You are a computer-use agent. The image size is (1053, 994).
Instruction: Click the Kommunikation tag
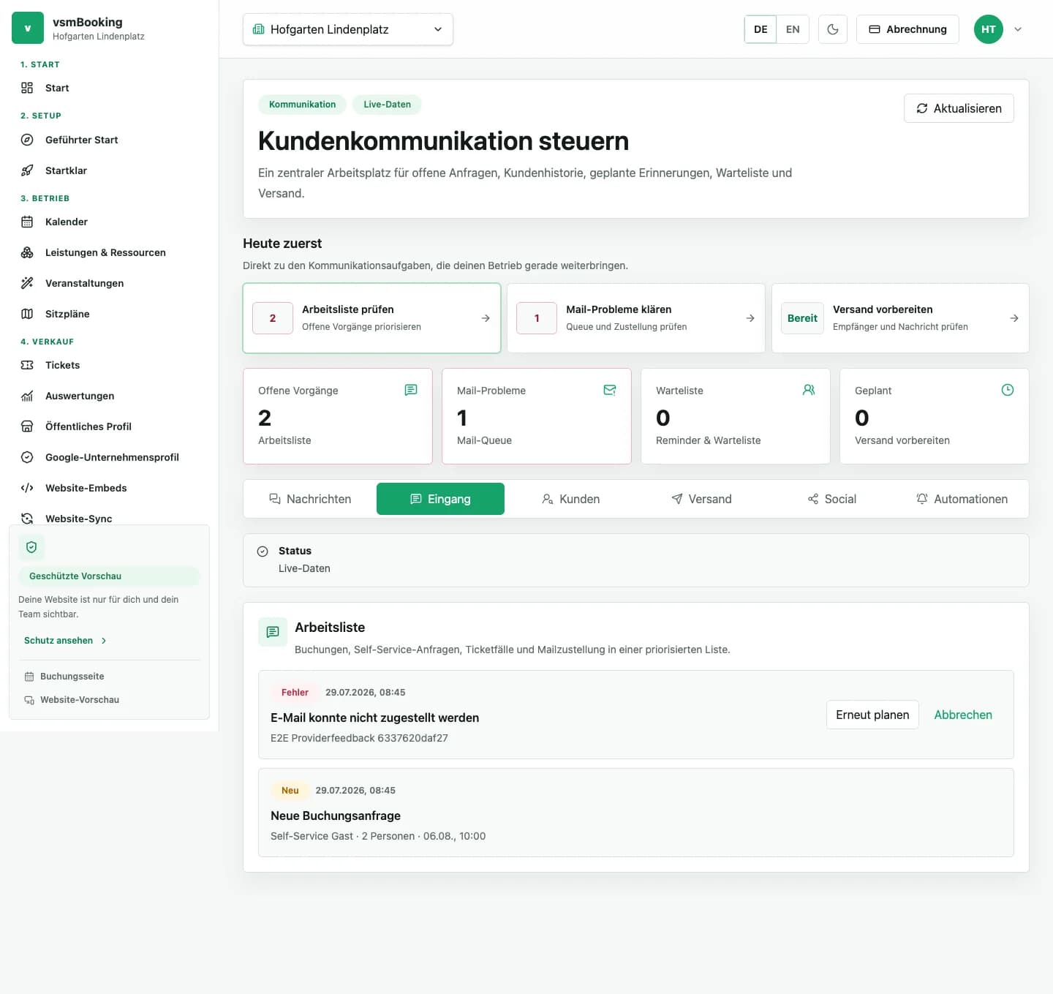pos(302,105)
